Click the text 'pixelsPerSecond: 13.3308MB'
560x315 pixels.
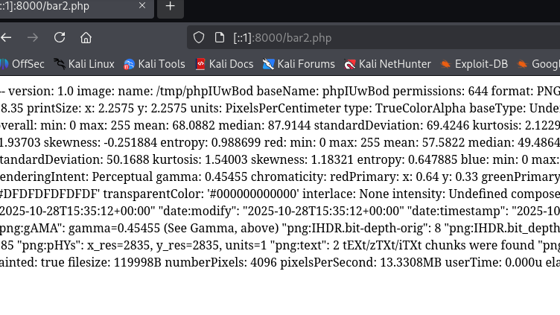point(360,263)
